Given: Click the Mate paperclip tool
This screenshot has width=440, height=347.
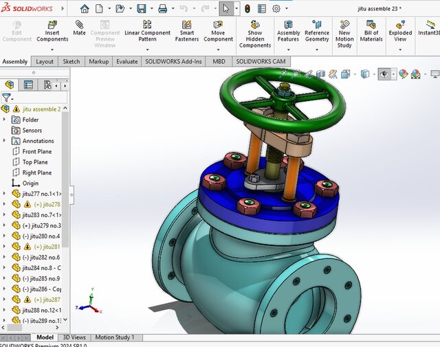Looking at the screenshot, I should (79, 28).
